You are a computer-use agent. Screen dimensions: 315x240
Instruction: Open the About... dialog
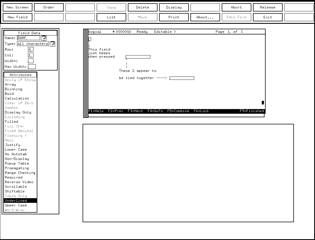(205, 17)
